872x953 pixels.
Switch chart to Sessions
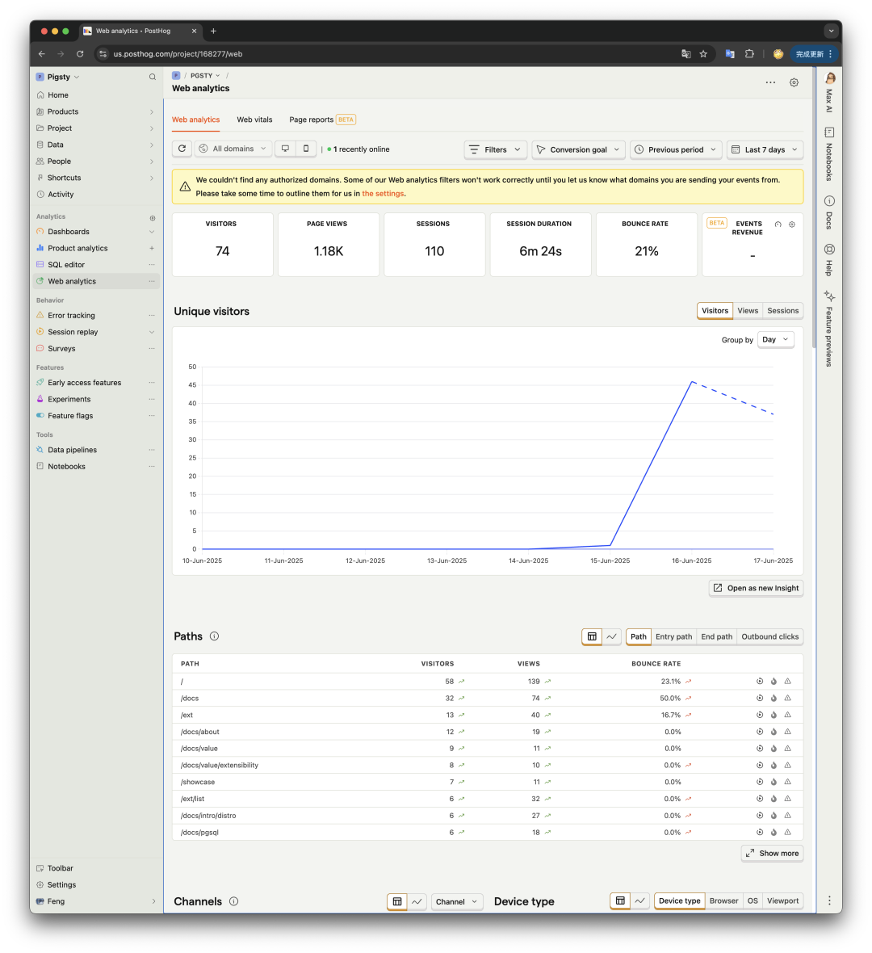[782, 311]
